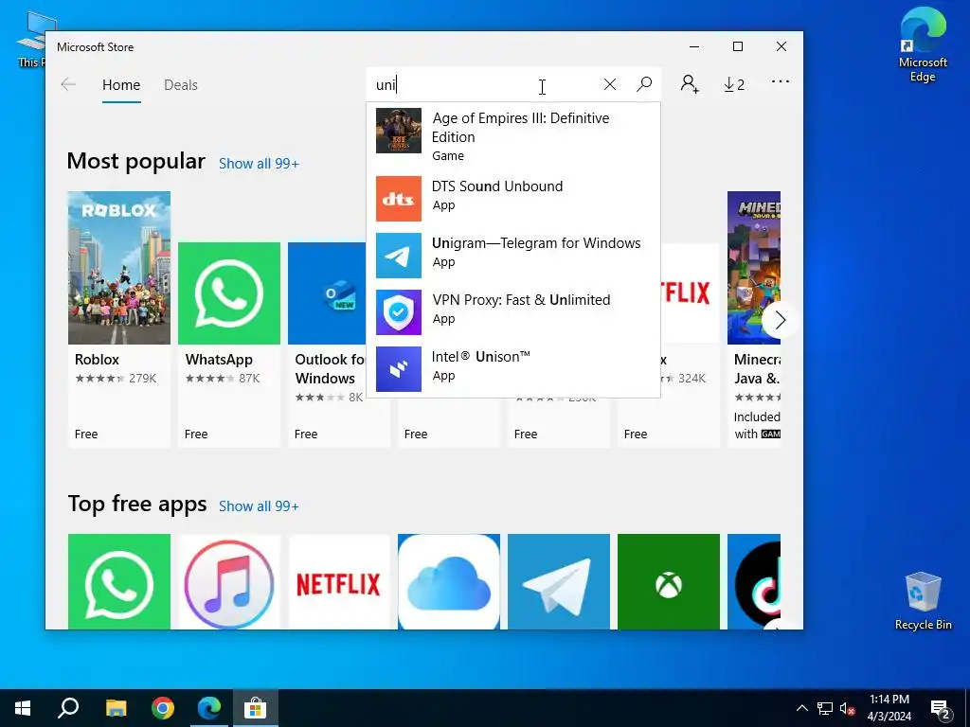Click the magnifier search icon in Store
Screen dimensions: 970x727
644,84
